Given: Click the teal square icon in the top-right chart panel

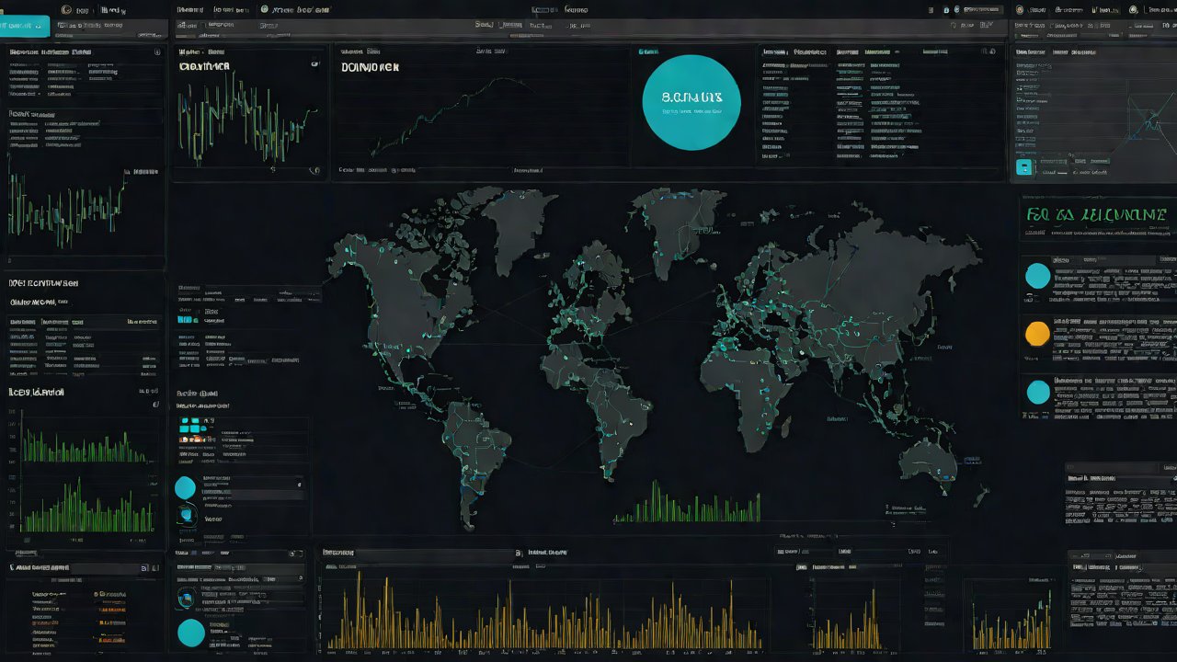Looking at the screenshot, I should [1023, 167].
